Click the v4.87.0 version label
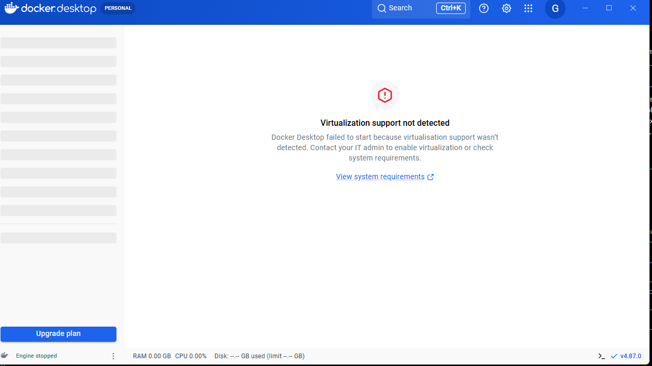 point(631,356)
